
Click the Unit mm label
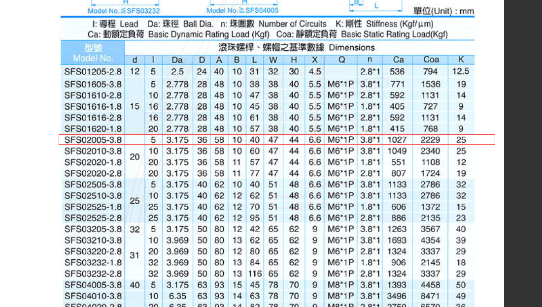(443, 11)
